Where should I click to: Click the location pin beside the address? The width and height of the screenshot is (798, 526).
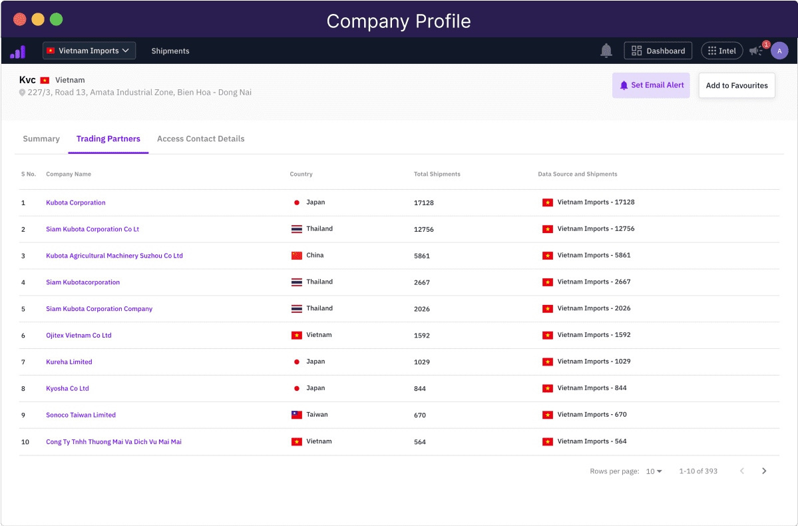(x=22, y=93)
